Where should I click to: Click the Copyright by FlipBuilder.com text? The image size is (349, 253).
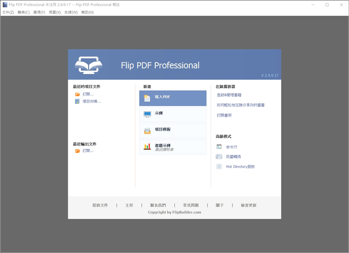point(174,212)
